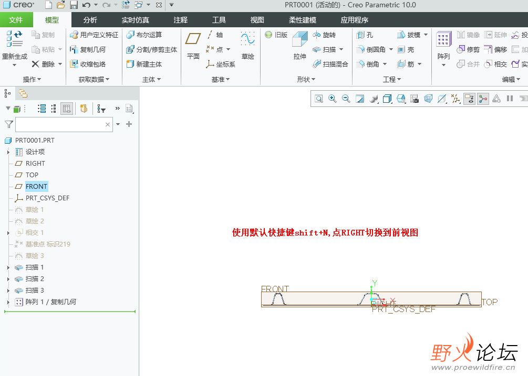Screen dimensions: 528x376
Task: Click the New file icon
Action: click(x=48, y=5)
